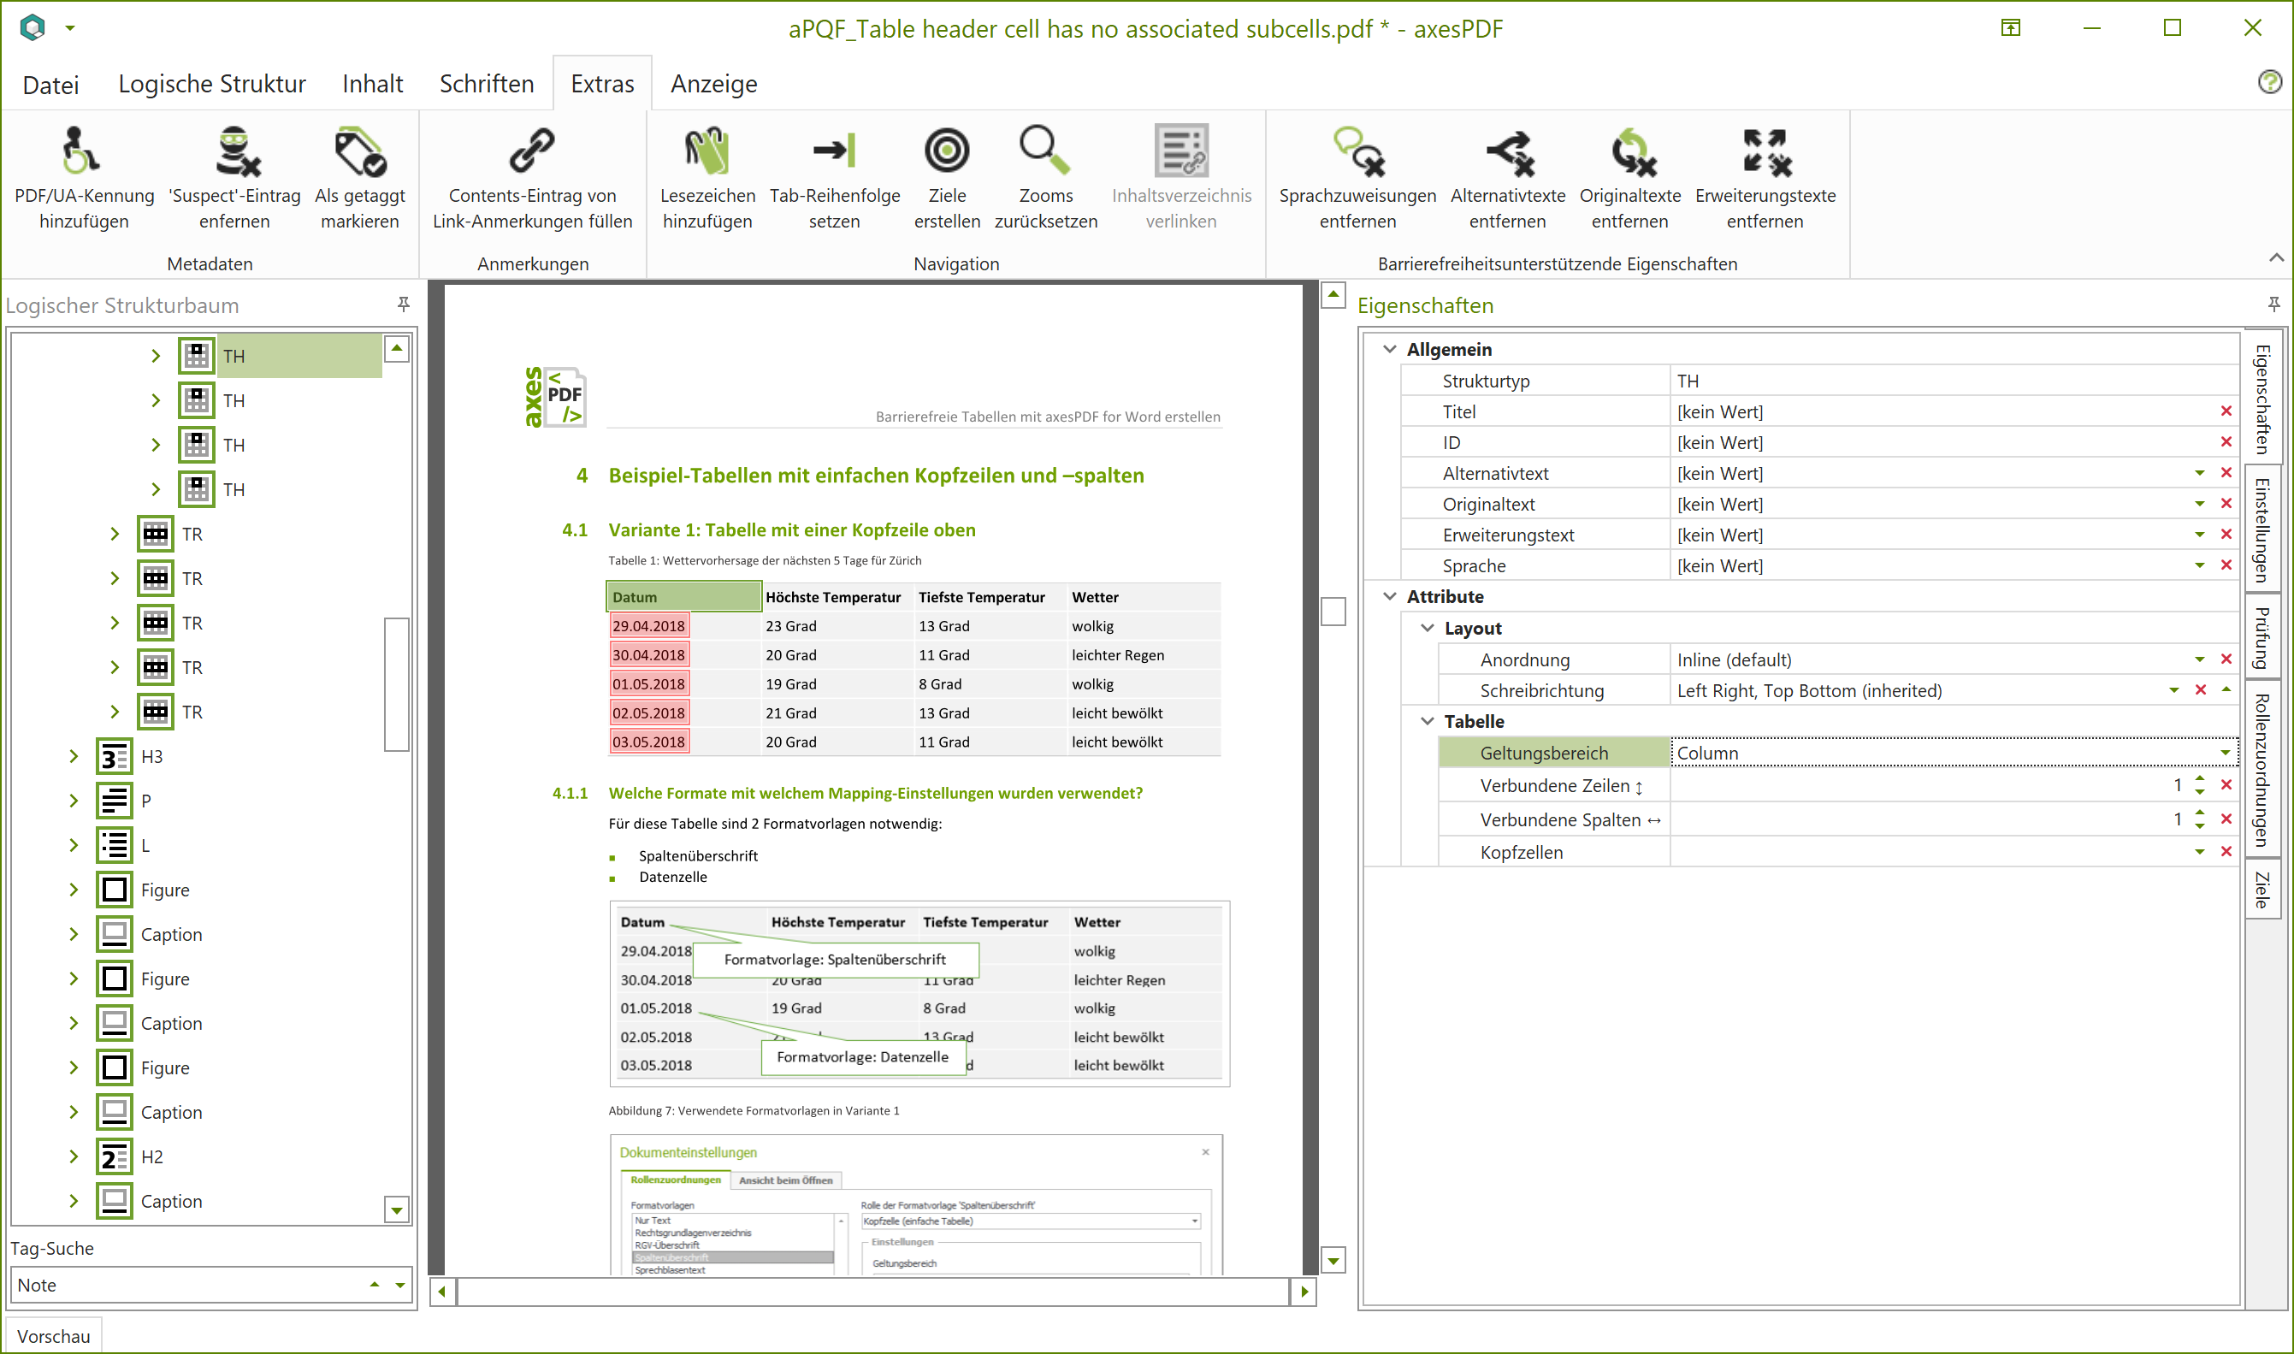Open the Kopfzellen dropdown arrow
The image size is (2294, 1354).
[x=2199, y=852]
